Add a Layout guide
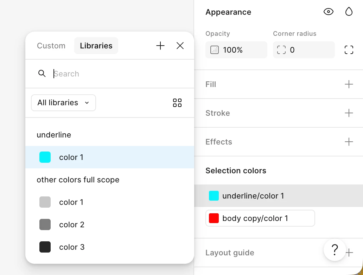Viewport: 363px width, 275px height. [350, 253]
